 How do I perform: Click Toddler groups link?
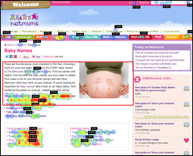pos(114,32)
